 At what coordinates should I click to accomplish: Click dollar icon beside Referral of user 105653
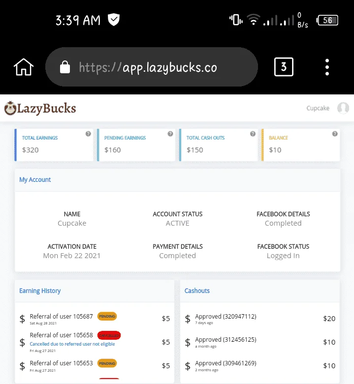click(22, 366)
